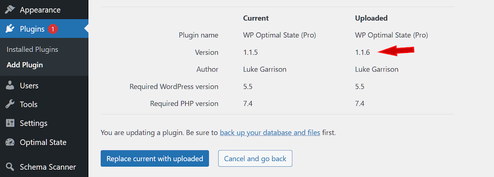Select Add Plugin submenu item
The height and width of the screenshot is (177, 494).
click(x=25, y=65)
